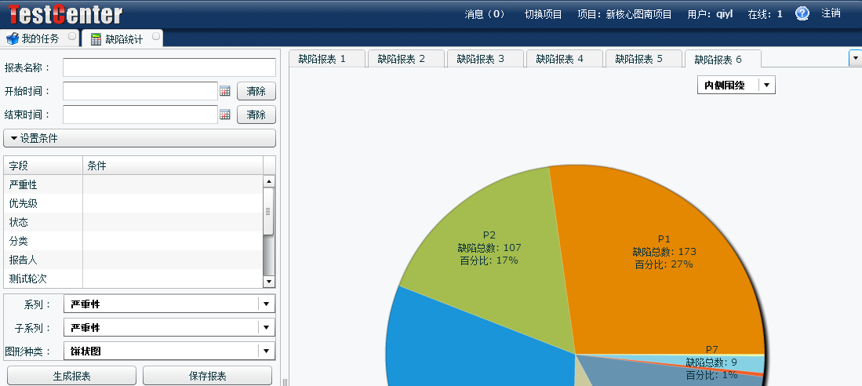Image resolution: width=862 pixels, height=386 pixels.
Task: Select the 分类 condition row
Action: (x=133, y=241)
